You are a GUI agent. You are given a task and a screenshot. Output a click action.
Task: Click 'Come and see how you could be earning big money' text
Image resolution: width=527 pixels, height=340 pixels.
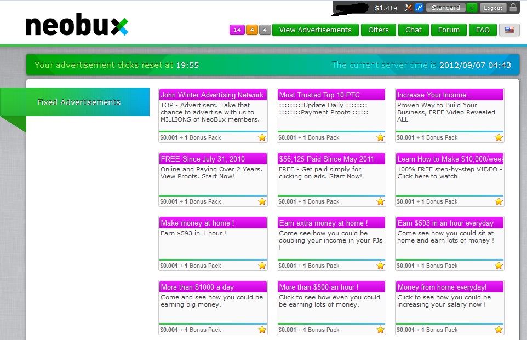coord(212,301)
